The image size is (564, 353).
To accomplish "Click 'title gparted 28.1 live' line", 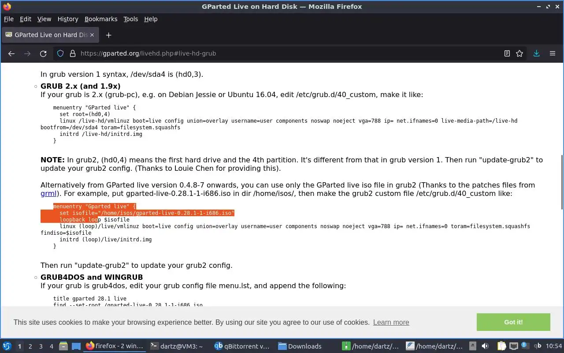I will 90,299.
